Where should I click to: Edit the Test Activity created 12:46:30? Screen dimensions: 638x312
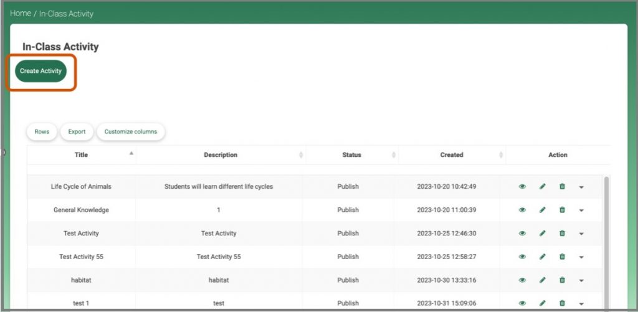point(542,234)
